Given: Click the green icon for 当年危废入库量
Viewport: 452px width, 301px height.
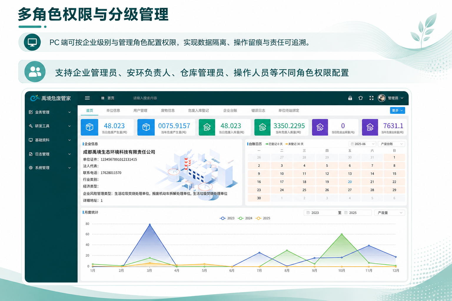Looking at the screenshot, I should click(262, 127).
